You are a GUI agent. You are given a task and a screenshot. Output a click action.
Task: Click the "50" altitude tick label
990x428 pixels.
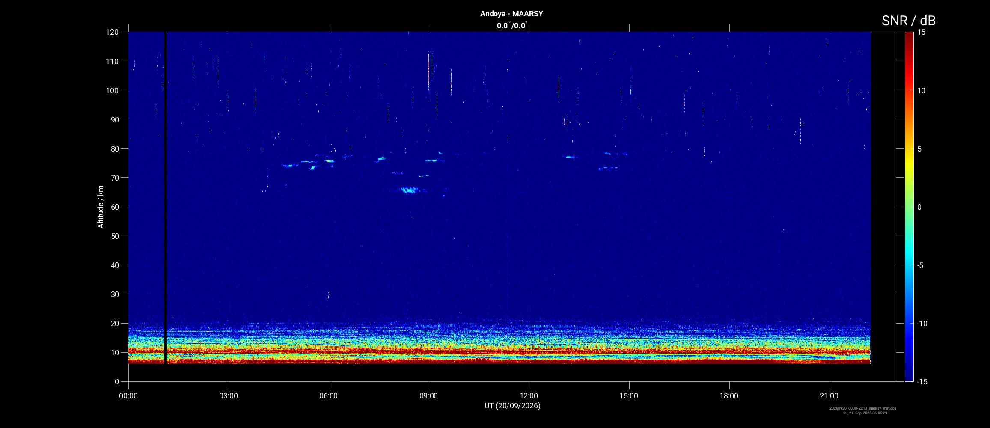point(114,236)
